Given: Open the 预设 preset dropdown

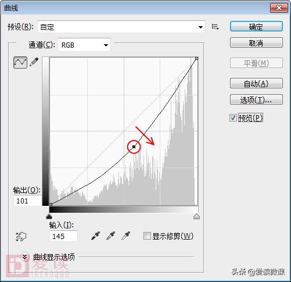Looking at the screenshot, I should (x=121, y=27).
